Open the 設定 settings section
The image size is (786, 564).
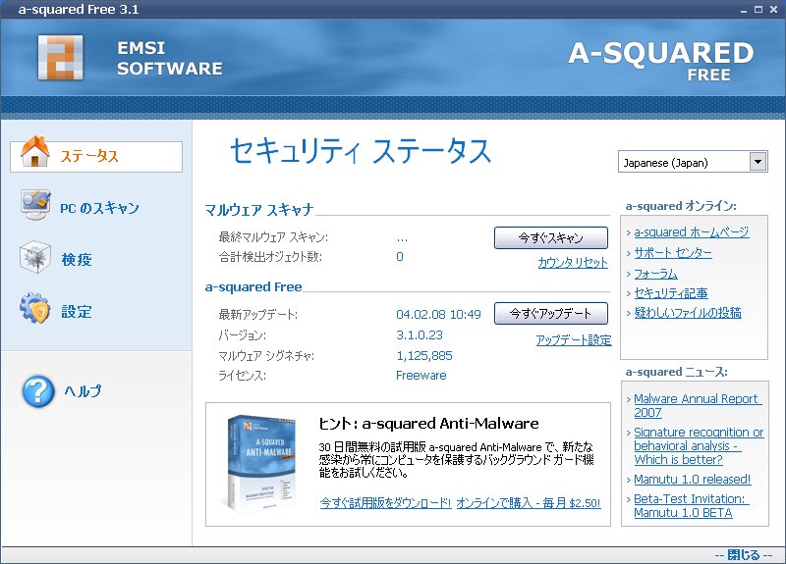(77, 311)
